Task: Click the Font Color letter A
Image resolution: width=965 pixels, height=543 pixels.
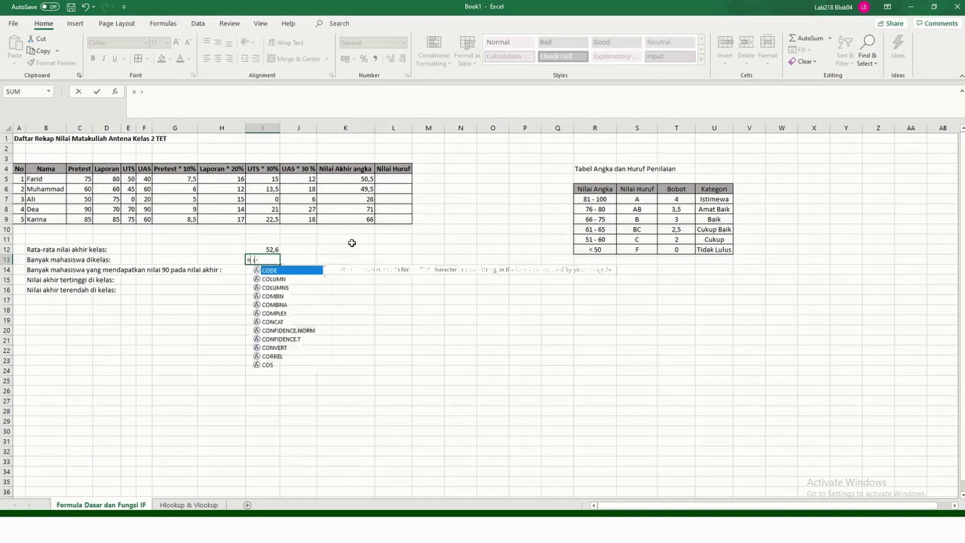Action: click(180, 59)
